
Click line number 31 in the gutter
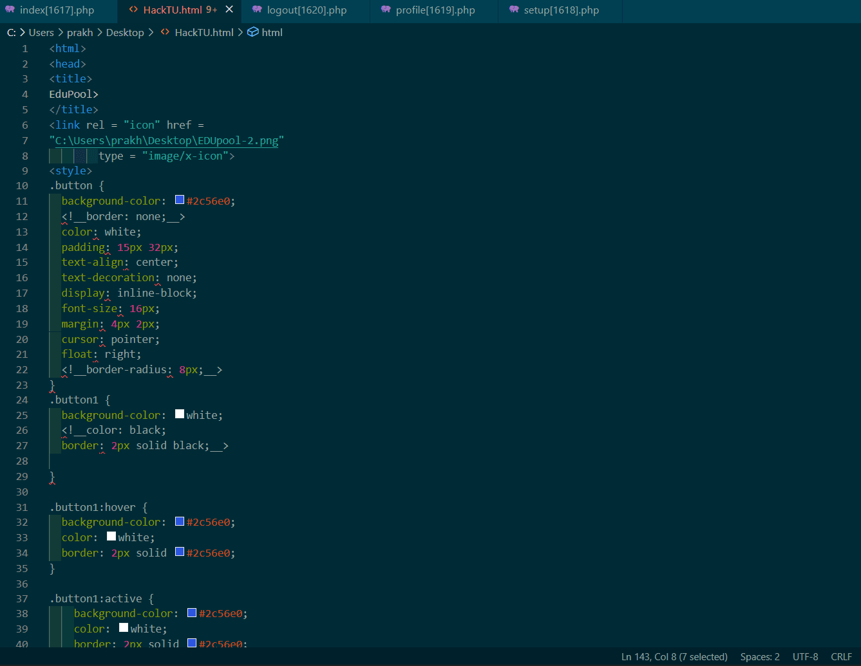click(x=22, y=507)
